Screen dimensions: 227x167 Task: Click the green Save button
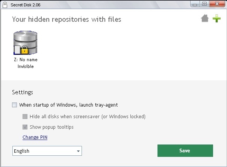point(185,150)
